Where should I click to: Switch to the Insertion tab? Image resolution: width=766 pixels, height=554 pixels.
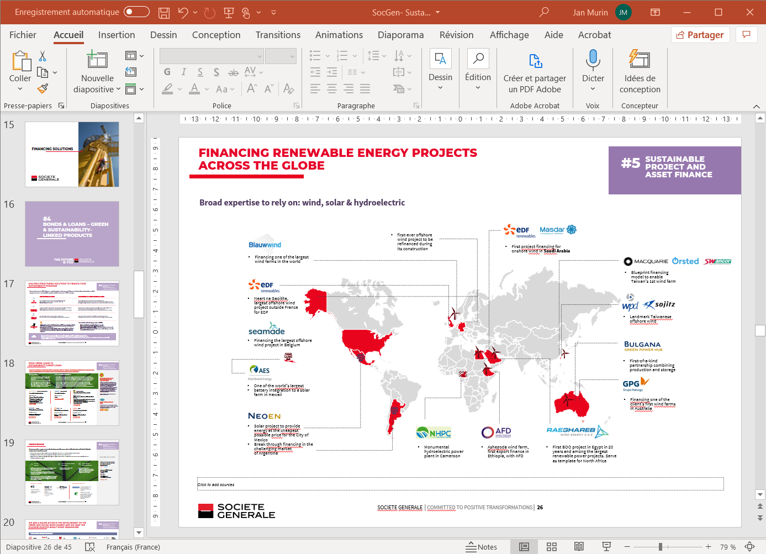(117, 35)
